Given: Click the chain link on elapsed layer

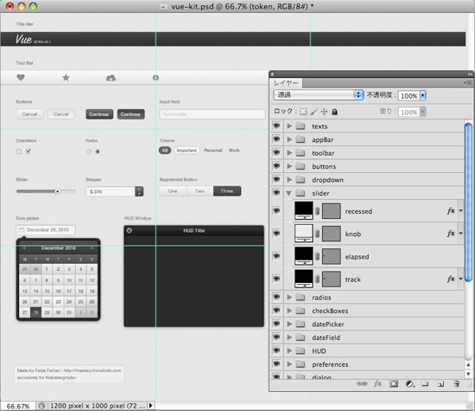Looking at the screenshot, I should point(317,256).
